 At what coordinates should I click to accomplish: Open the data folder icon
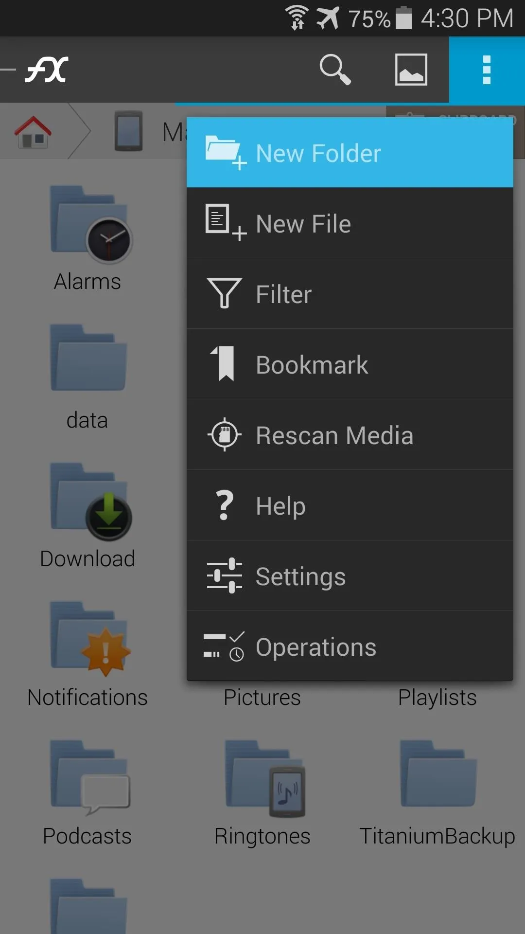pyautogui.click(x=88, y=358)
